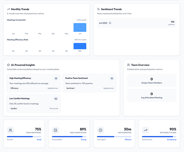The width and height of the screenshot is (184, 152).
Task: Click the Unique Team Members stat box
Action: coord(152,81)
